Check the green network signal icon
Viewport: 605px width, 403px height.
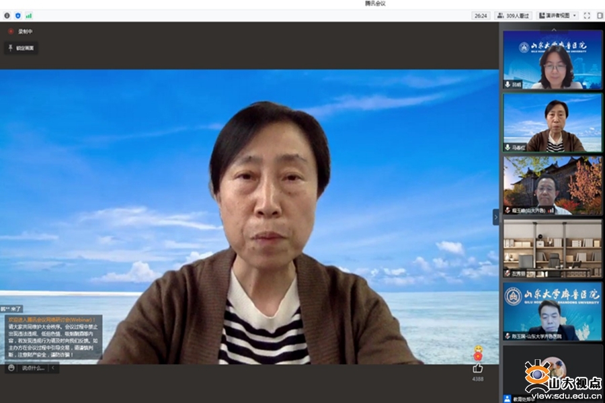click(28, 15)
